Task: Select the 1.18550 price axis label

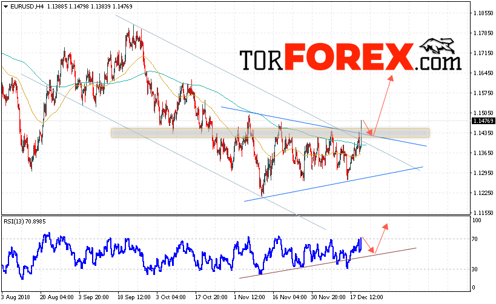Action: [x=483, y=13]
